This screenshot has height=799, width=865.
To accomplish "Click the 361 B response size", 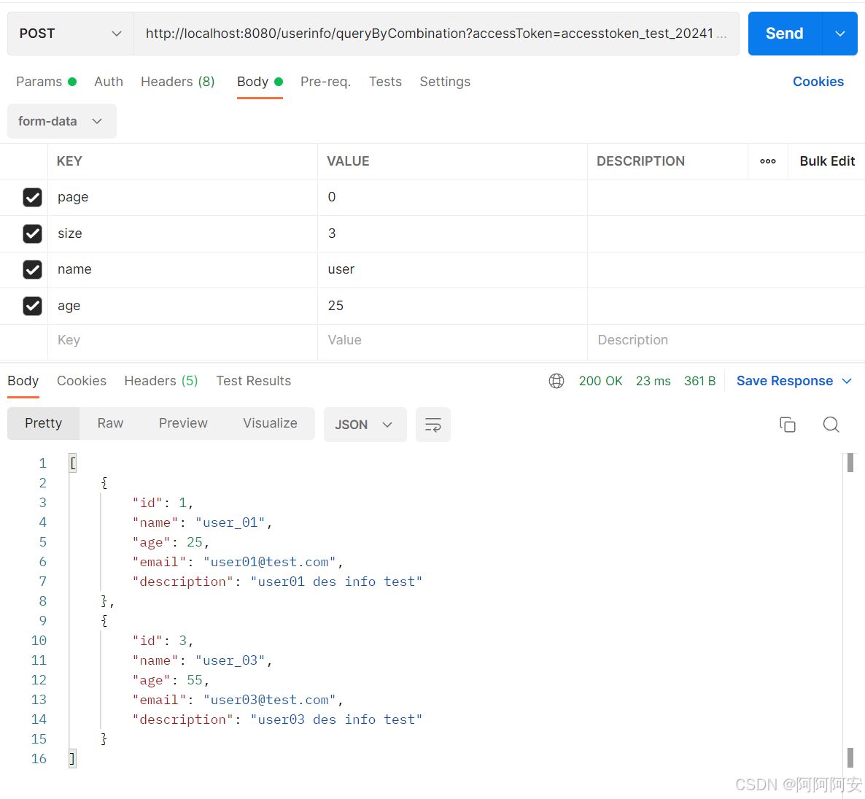I will 699,381.
